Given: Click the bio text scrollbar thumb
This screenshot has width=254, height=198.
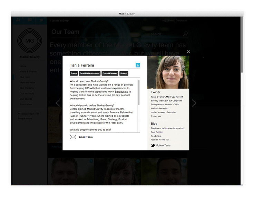Looking at the screenshot, I should point(139,92).
